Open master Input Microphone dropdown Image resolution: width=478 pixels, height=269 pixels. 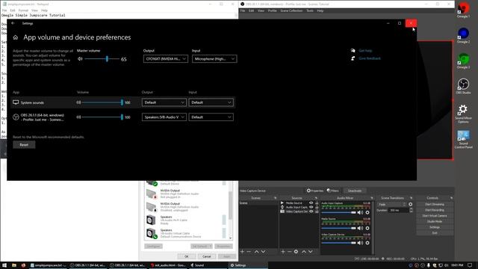point(214,59)
